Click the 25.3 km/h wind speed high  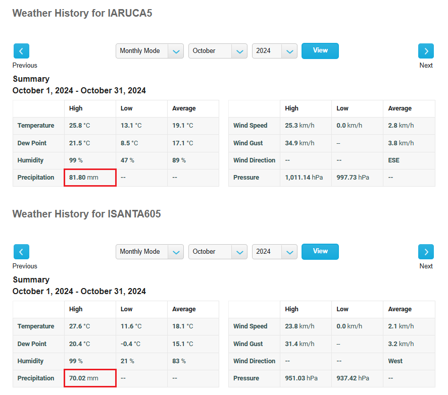(300, 126)
